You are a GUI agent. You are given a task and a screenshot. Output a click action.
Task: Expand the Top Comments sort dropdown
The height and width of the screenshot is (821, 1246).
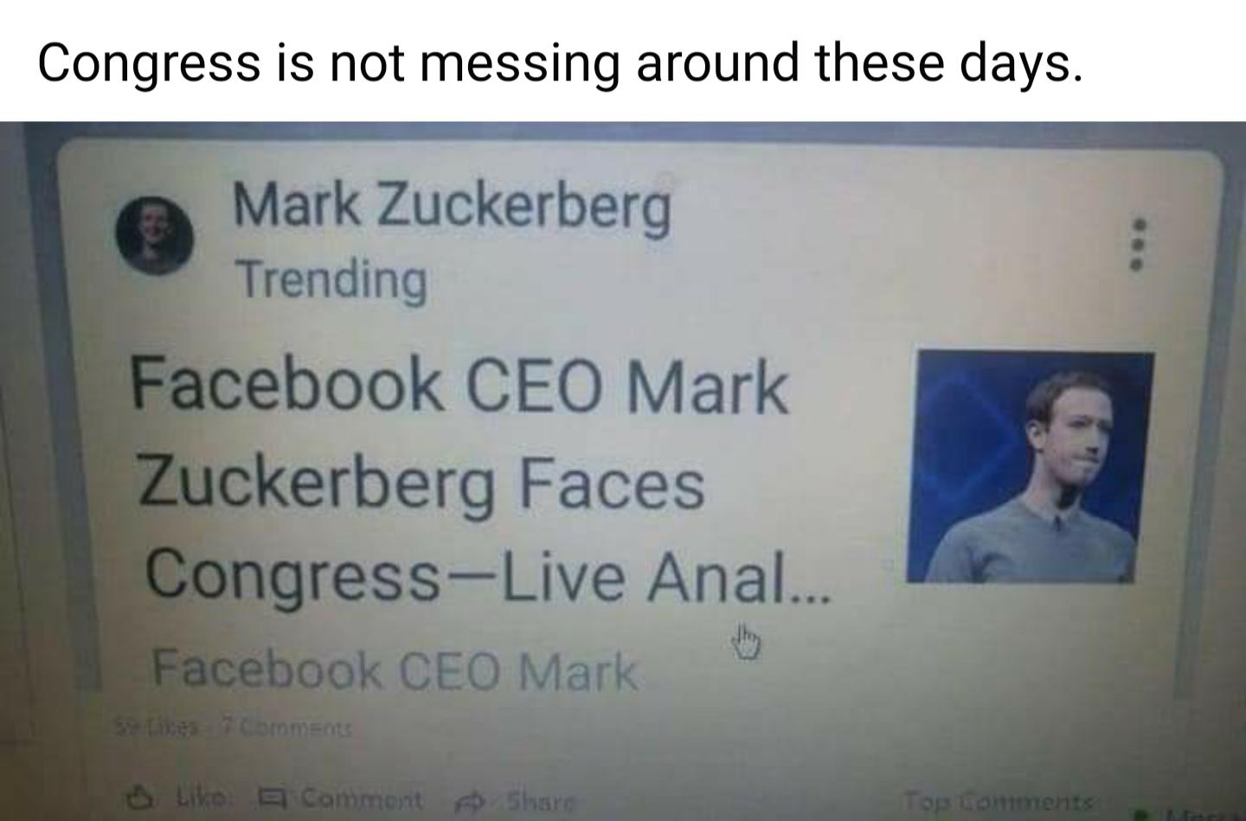click(x=998, y=801)
